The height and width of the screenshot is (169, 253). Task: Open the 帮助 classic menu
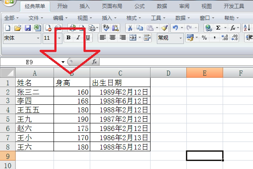coord(231,18)
